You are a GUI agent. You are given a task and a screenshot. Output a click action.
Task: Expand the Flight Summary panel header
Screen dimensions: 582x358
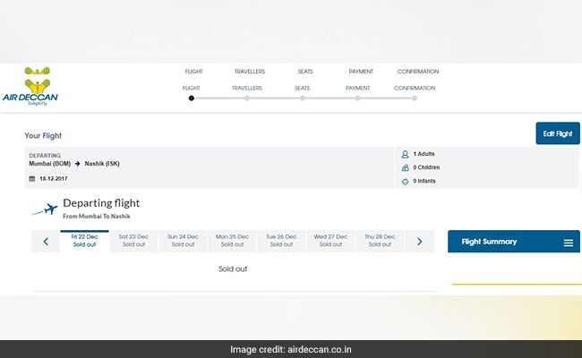tap(514, 242)
